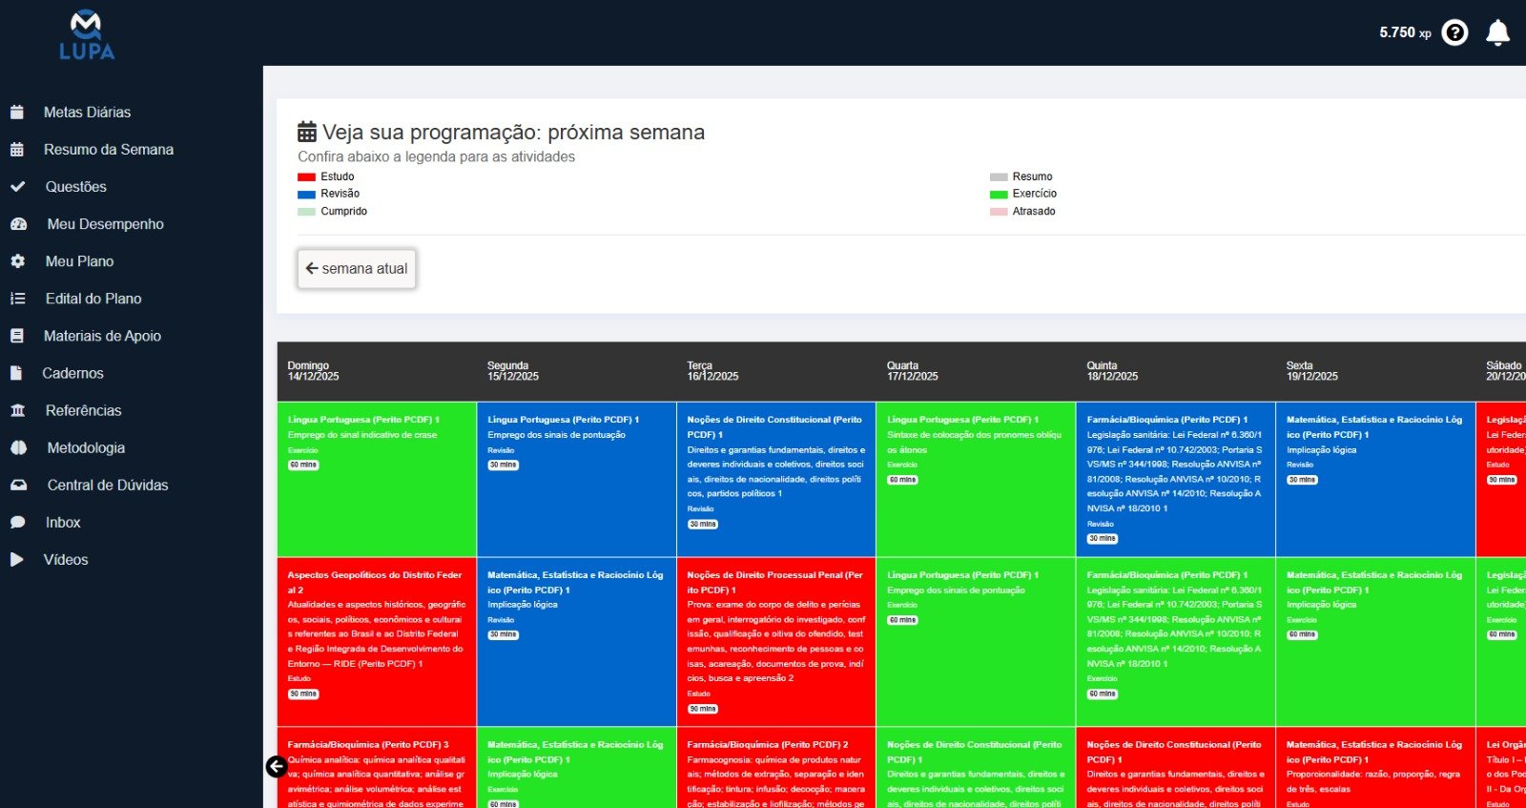Click Quinta 18/12/2025 column header

1176,371
